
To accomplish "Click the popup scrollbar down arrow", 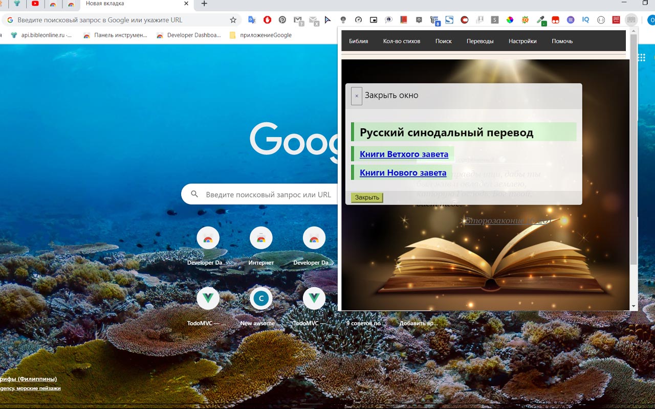I will 634,306.
